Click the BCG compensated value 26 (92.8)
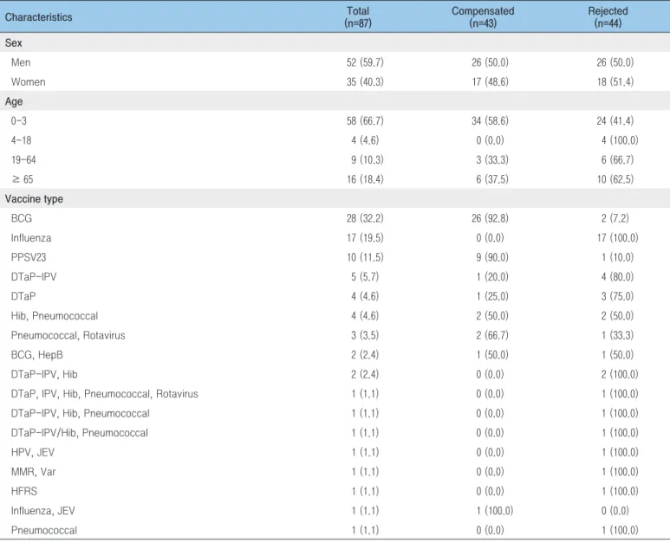The height and width of the screenshot is (543, 670). (x=490, y=218)
